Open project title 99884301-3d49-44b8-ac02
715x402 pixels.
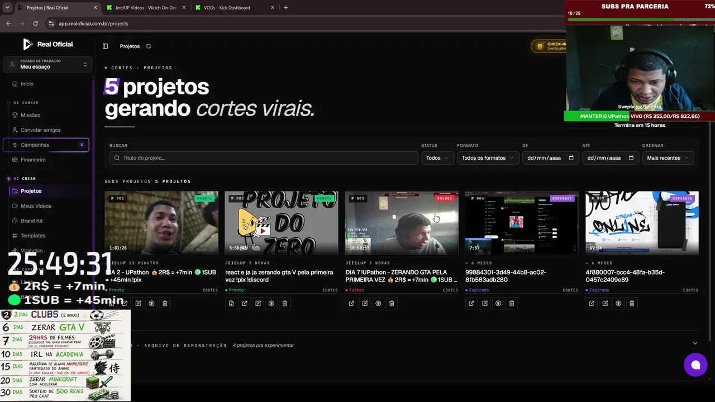(506, 276)
